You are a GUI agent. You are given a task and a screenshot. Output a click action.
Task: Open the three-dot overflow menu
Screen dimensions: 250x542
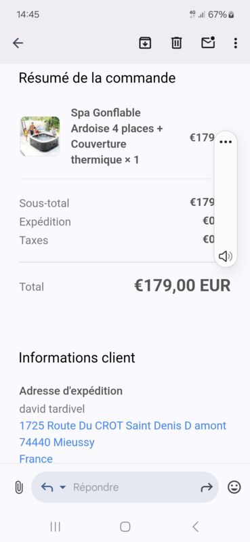click(x=236, y=43)
